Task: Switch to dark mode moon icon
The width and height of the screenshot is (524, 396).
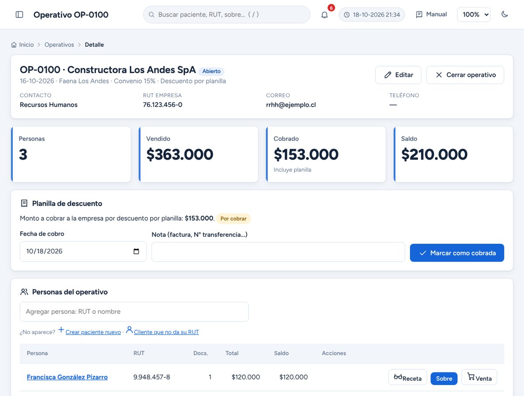Action: pos(505,14)
